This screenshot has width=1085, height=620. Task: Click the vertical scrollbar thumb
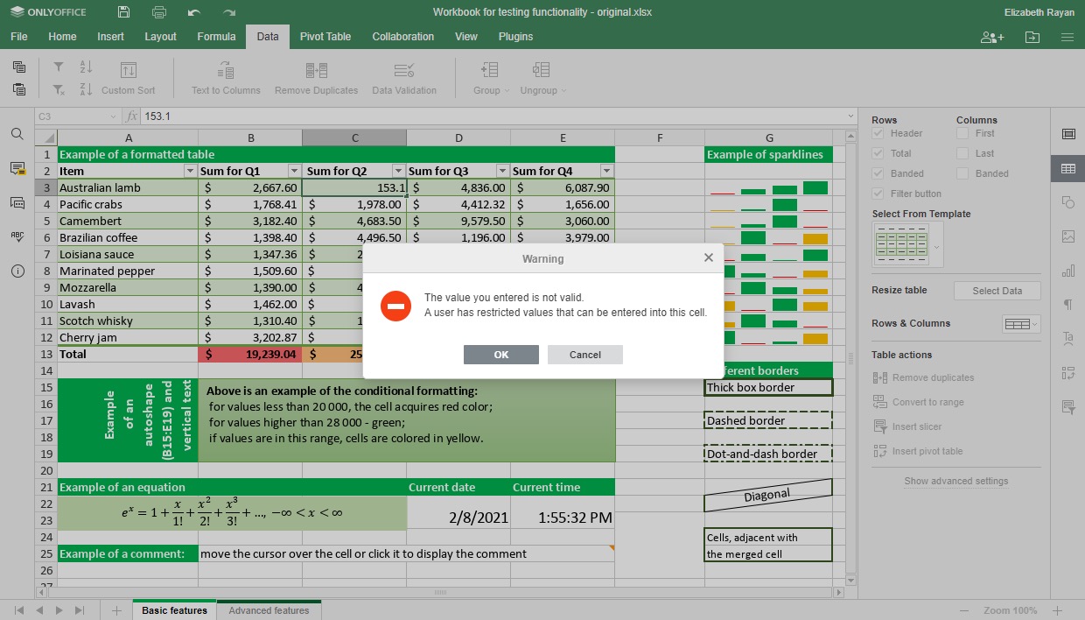pos(851,357)
